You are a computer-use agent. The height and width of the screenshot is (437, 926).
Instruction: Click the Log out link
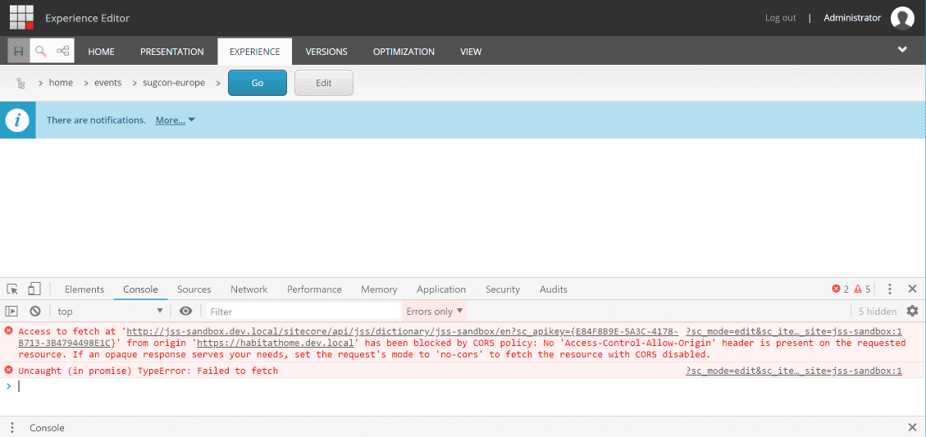click(781, 18)
